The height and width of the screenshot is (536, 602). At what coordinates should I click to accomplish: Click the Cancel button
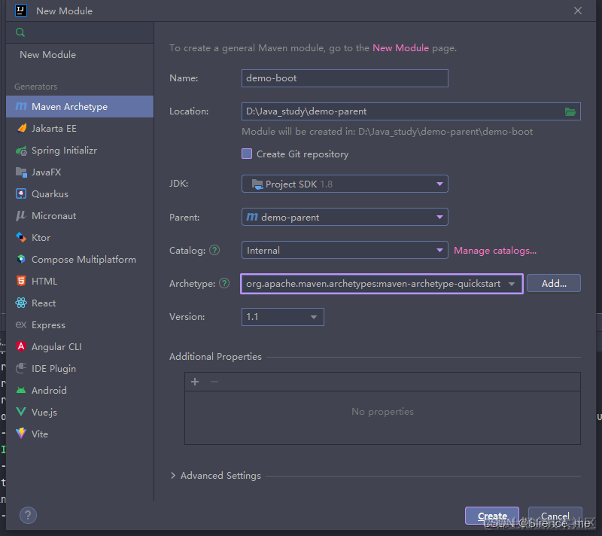(555, 516)
